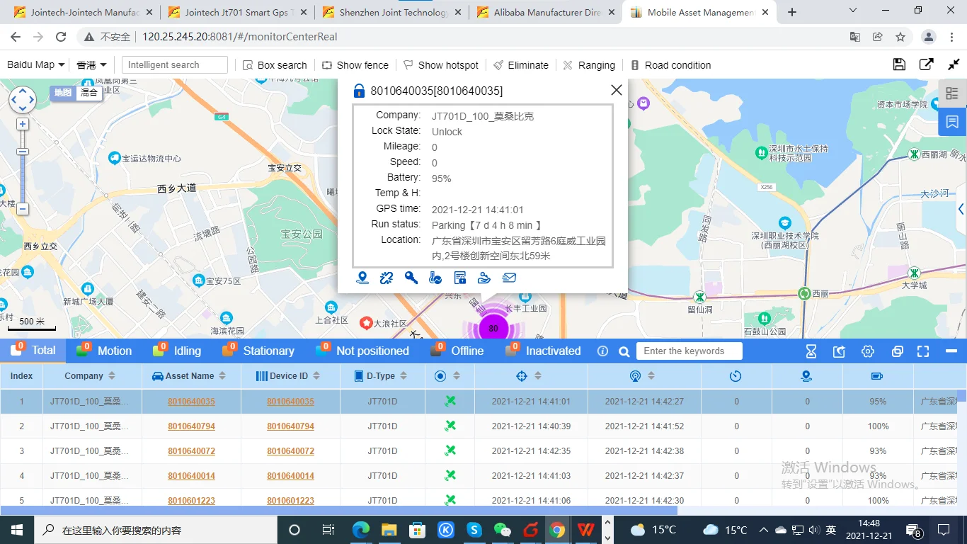This screenshot has height=544, width=967.
Task: Toggle Show hotspot on the map
Action: [x=440, y=65]
